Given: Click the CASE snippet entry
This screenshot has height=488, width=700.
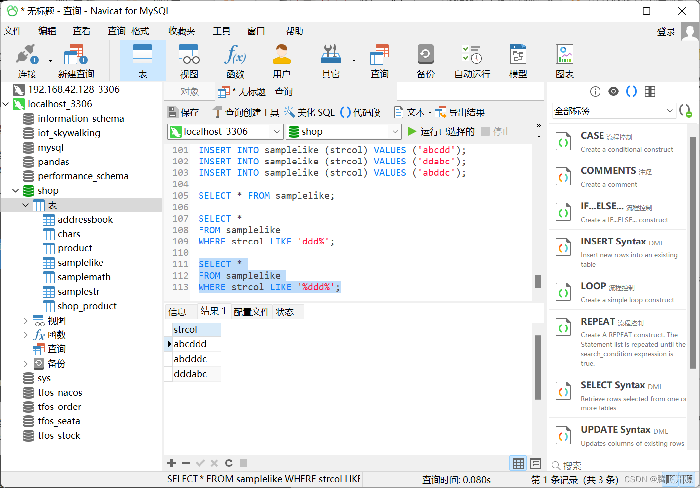Looking at the screenshot, I should pos(618,142).
